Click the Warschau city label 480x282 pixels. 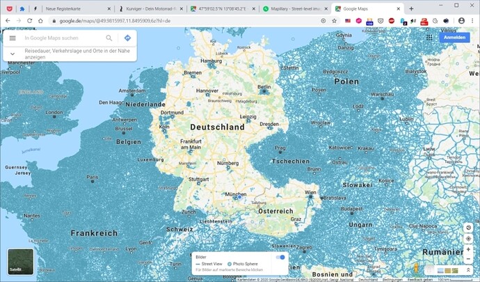click(x=382, y=95)
